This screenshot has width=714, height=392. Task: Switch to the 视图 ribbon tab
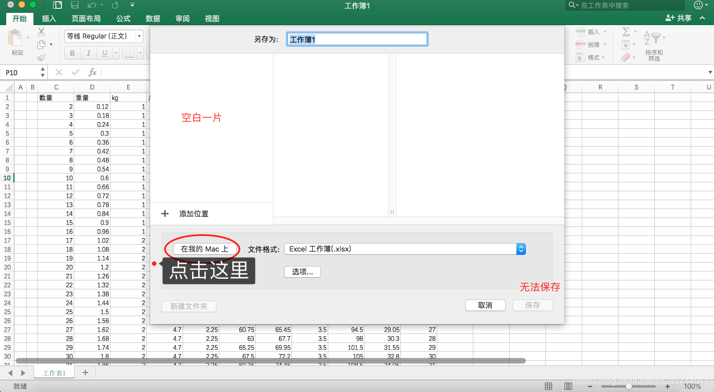point(212,18)
